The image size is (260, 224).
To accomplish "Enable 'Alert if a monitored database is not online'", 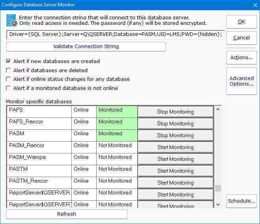I will coord(9,88).
